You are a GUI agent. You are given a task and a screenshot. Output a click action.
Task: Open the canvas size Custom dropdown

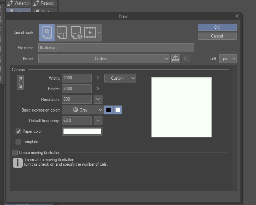(x=120, y=78)
